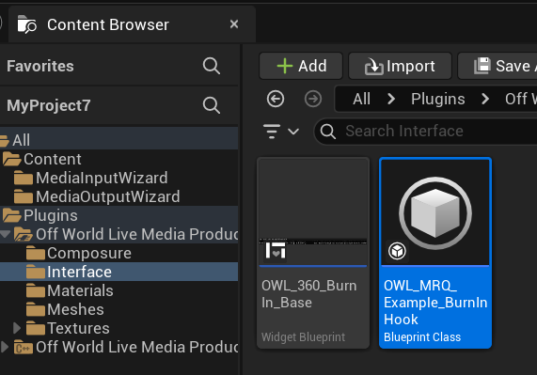Click the OWL_MRQ_Example_BurnInHook asset name
537x375 pixels.
click(x=435, y=303)
